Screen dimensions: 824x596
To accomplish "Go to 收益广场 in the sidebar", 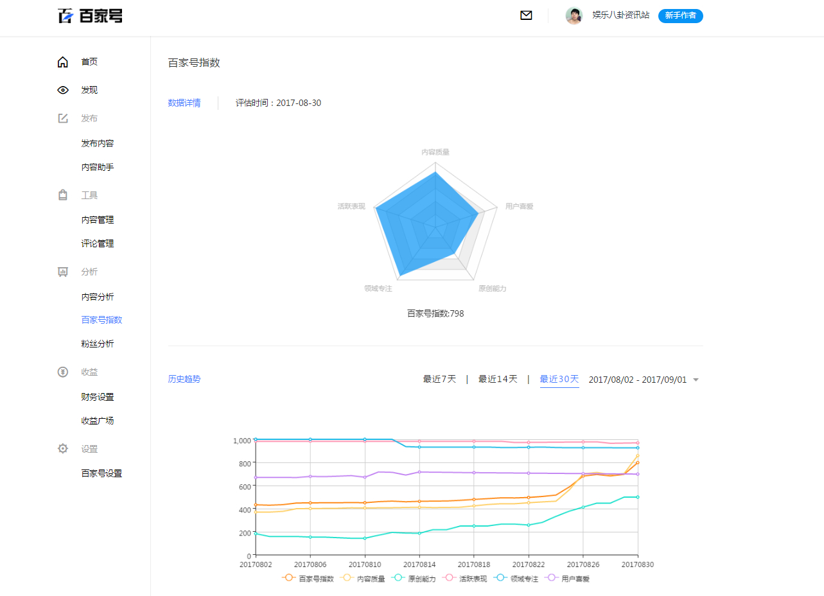I will (98, 421).
